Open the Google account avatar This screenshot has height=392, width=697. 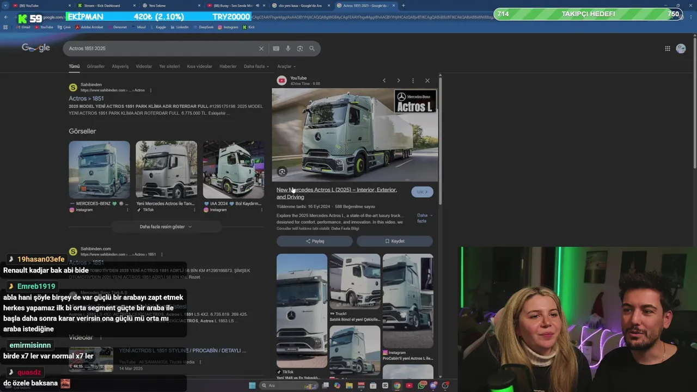(681, 48)
